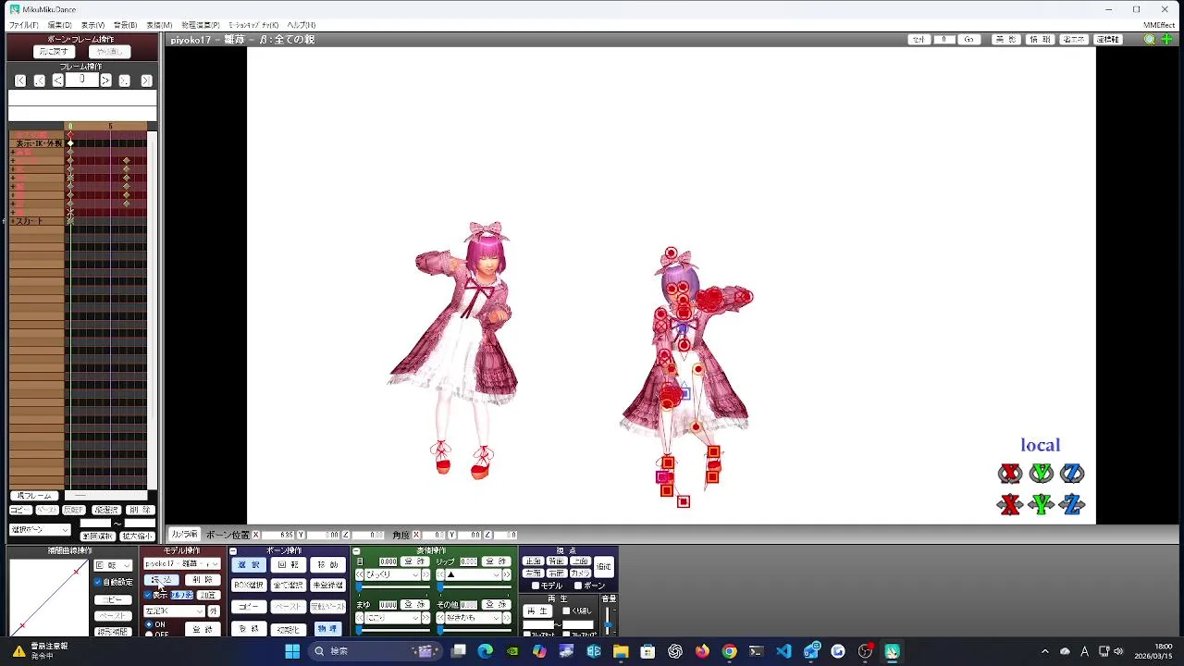Adjust the volume slider
The height and width of the screenshot is (666, 1184).
pos(608,620)
